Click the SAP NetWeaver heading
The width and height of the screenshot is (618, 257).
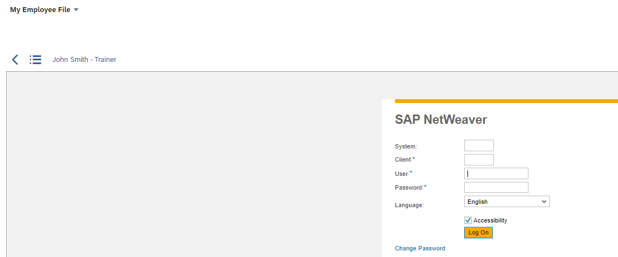[441, 120]
